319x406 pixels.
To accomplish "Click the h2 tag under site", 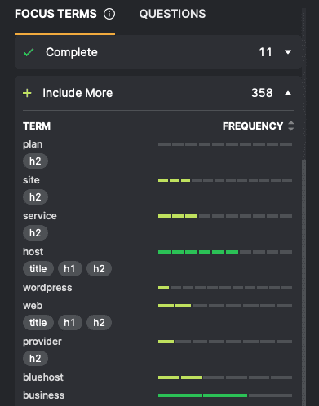I will click(x=35, y=197).
